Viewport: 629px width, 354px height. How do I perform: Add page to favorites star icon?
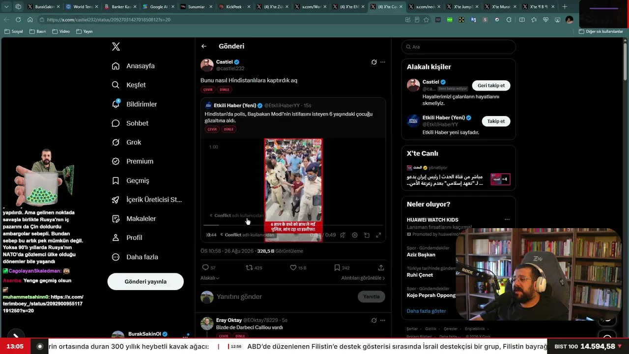(x=426, y=20)
